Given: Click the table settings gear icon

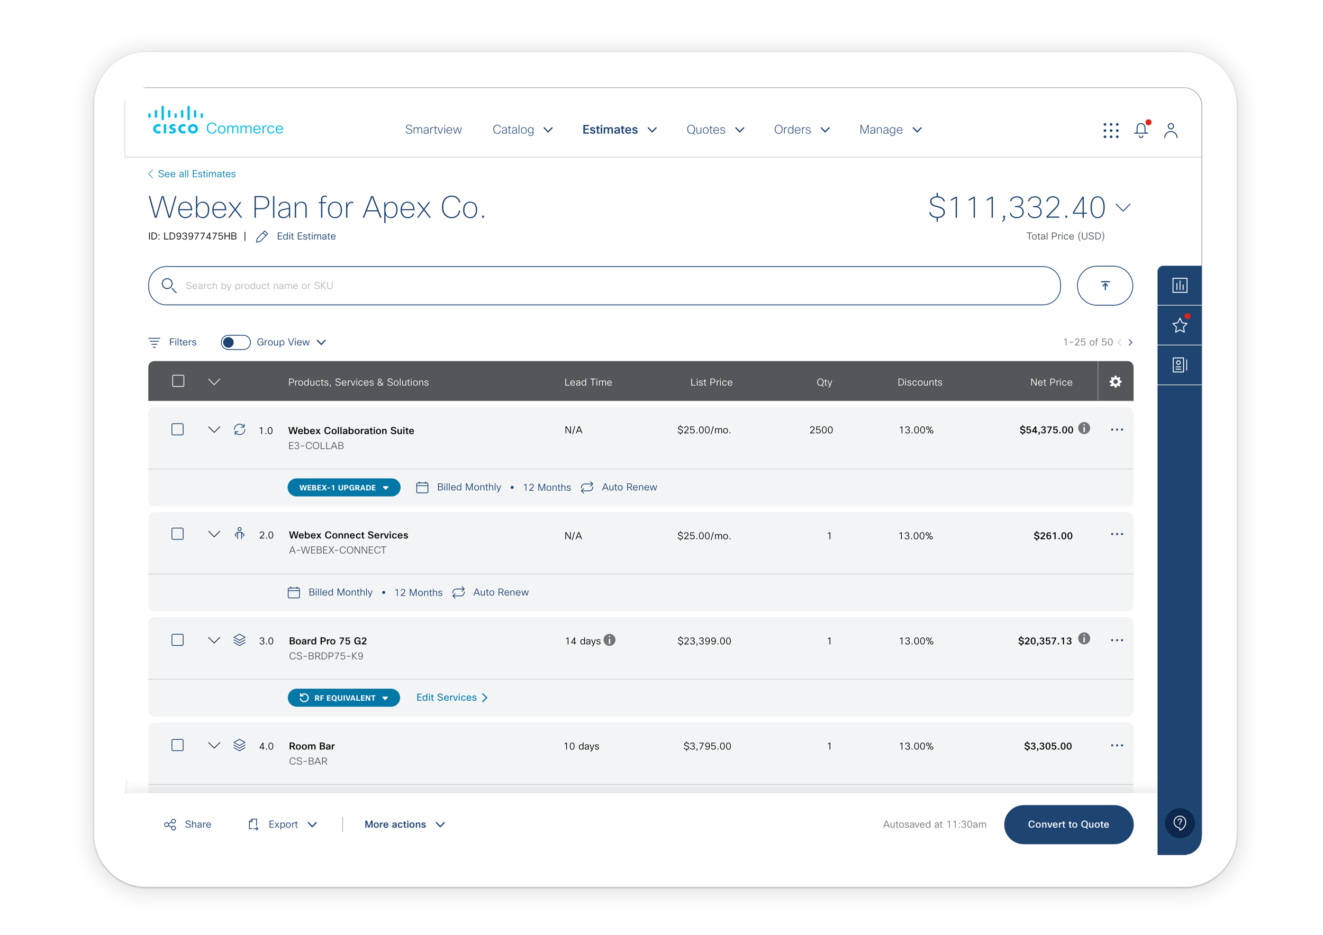Looking at the screenshot, I should tap(1115, 382).
